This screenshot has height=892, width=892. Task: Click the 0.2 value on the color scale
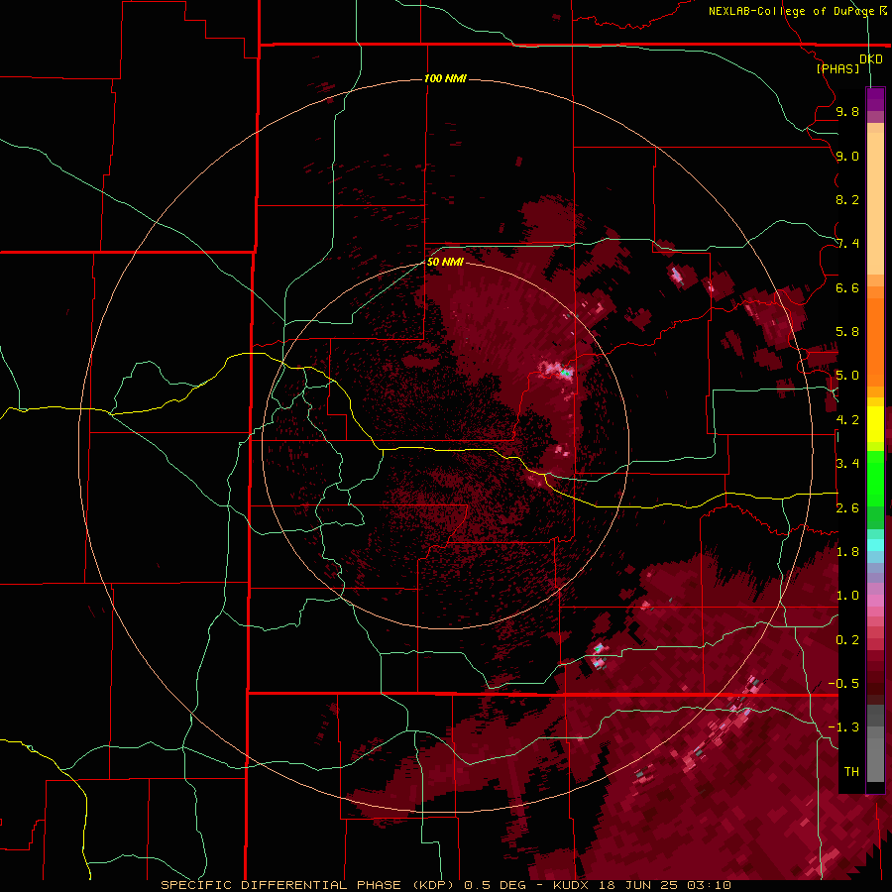847,640
